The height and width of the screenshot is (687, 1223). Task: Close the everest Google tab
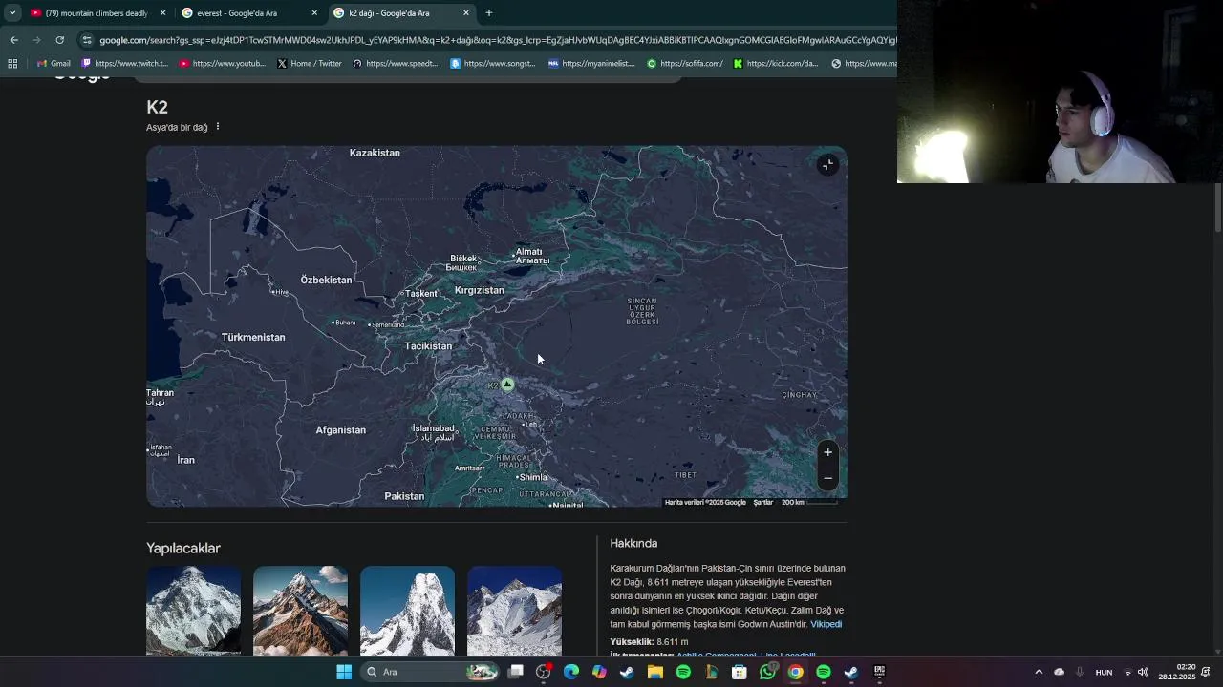314,13
